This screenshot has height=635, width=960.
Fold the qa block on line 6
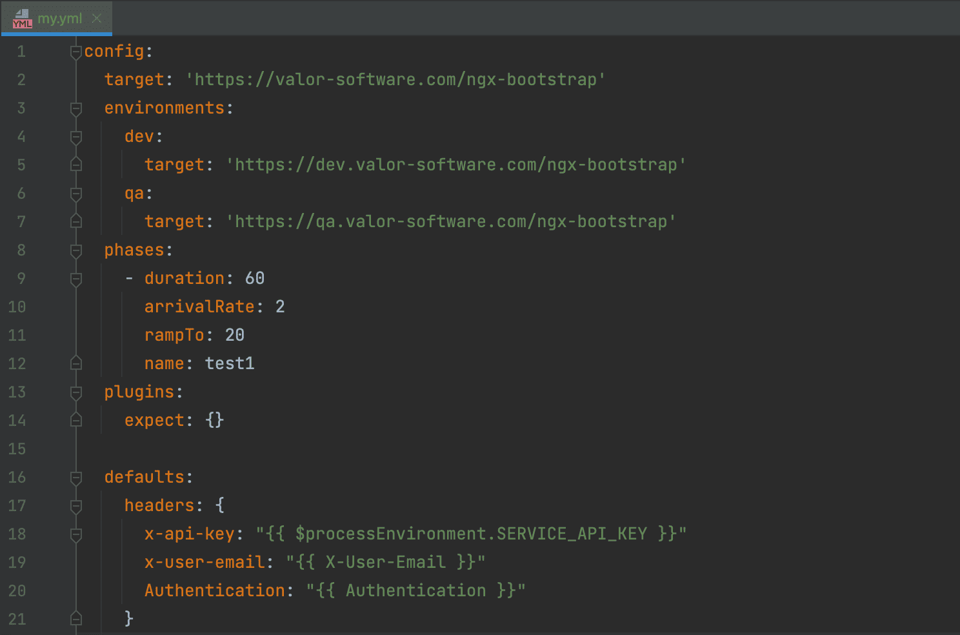76,194
